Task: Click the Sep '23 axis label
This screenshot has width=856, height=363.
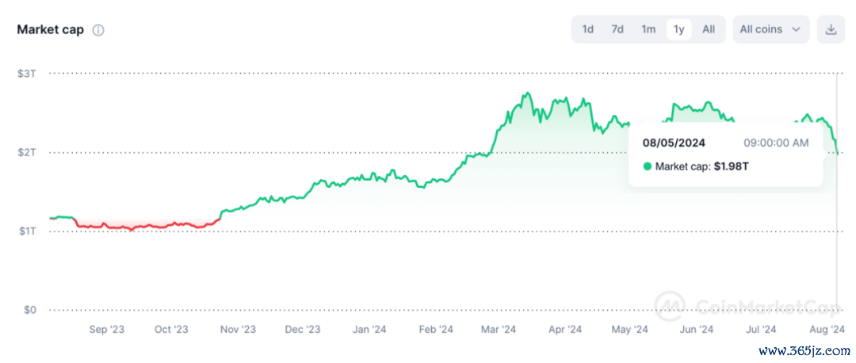Action: (x=106, y=329)
